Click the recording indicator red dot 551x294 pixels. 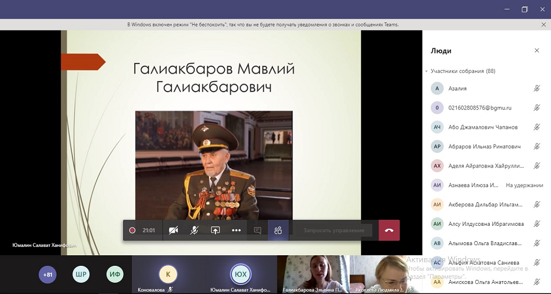click(x=132, y=230)
